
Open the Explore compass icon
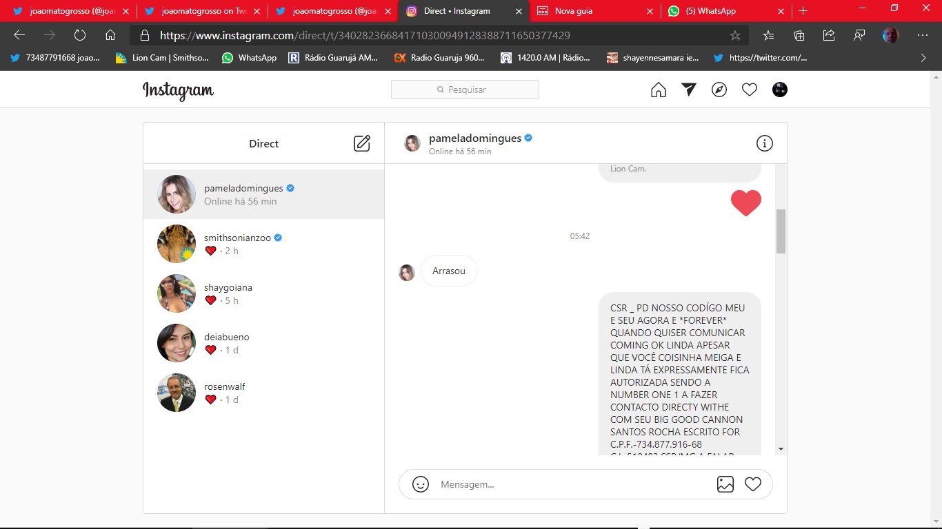(x=719, y=90)
